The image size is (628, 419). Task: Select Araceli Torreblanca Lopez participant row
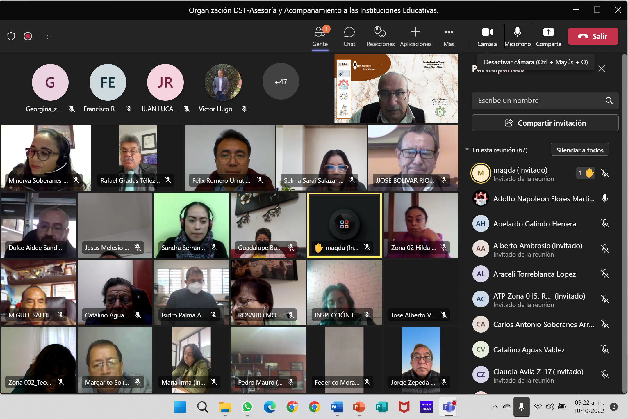pos(541,274)
